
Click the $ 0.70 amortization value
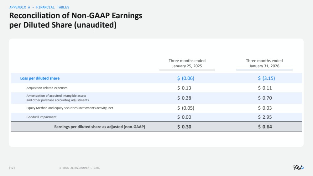[x=265, y=98]
